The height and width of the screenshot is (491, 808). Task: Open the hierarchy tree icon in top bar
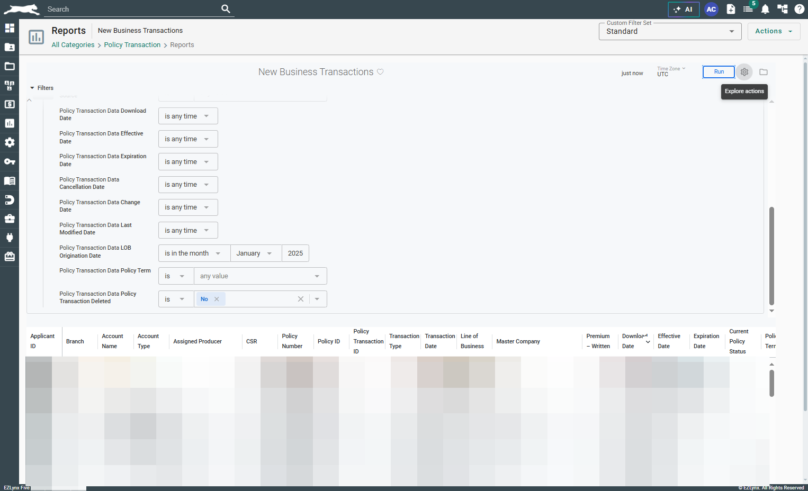(x=782, y=9)
